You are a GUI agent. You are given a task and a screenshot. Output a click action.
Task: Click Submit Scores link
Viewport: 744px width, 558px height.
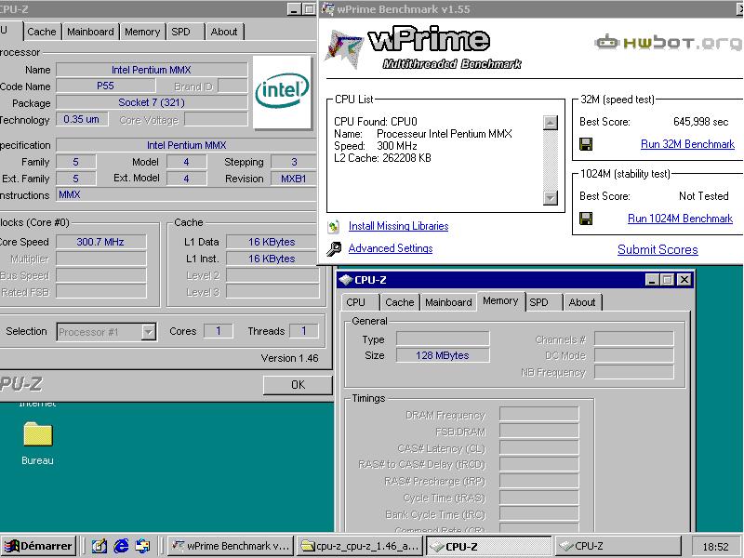click(658, 250)
